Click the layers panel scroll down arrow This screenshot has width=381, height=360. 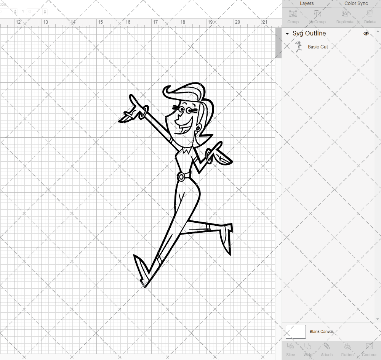pos(377,319)
